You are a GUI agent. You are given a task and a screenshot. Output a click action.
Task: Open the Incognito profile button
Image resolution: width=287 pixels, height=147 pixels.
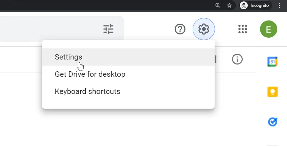point(256,5)
